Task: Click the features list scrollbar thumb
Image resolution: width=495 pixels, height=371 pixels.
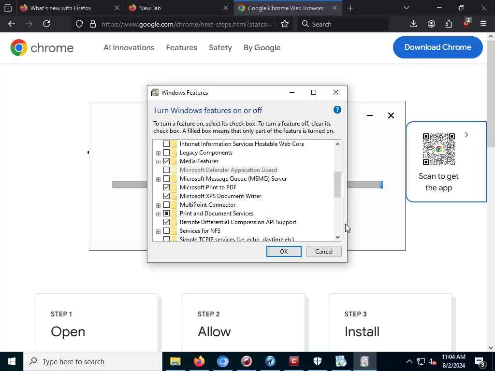Action: pos(337,185)
